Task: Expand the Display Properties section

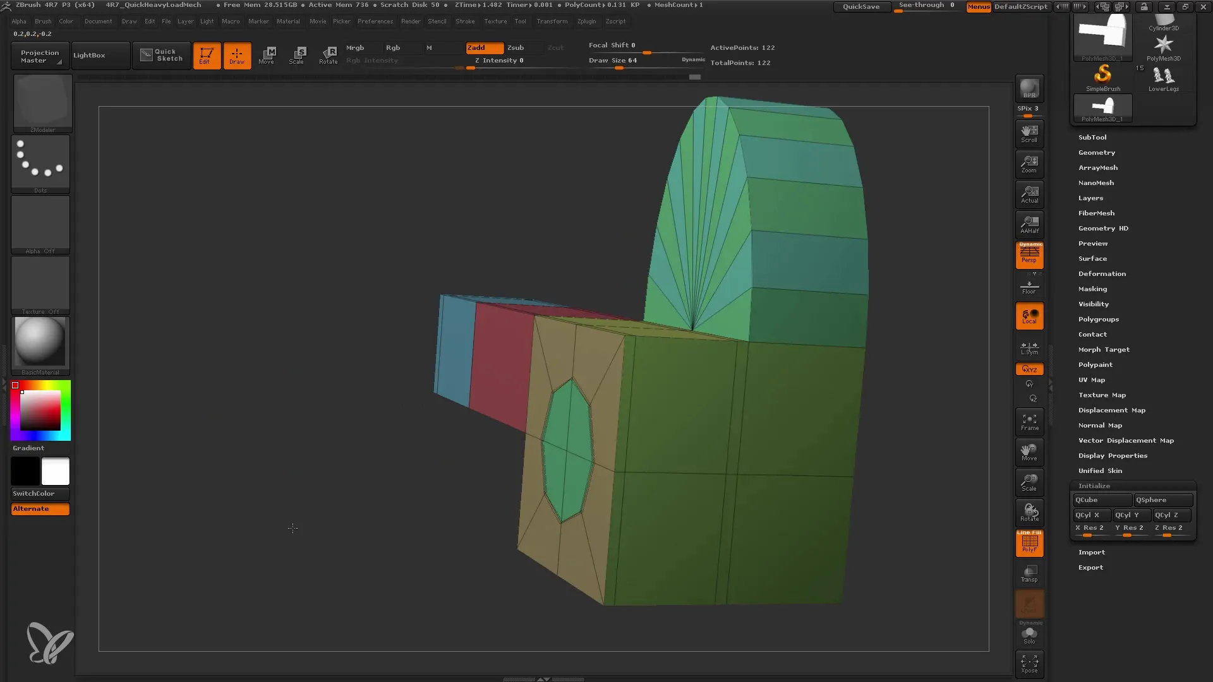Action: [x=1113, y=455]
